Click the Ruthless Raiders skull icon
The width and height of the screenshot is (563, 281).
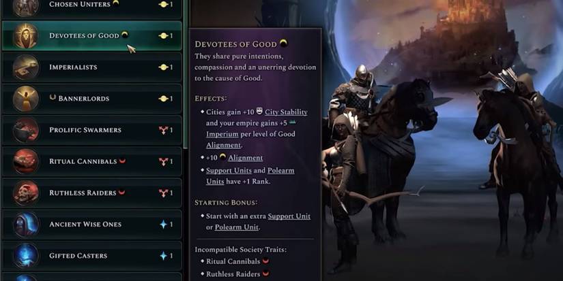click(25, 193)
